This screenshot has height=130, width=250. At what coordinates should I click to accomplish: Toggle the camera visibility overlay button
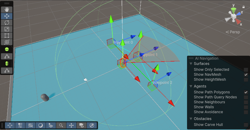tap(82, 125)
